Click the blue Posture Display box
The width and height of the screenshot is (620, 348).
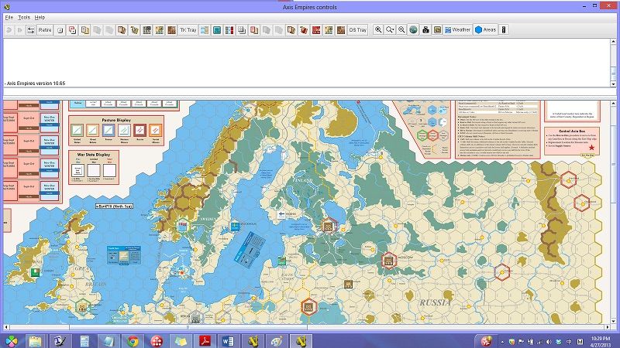tap(108, 130)
